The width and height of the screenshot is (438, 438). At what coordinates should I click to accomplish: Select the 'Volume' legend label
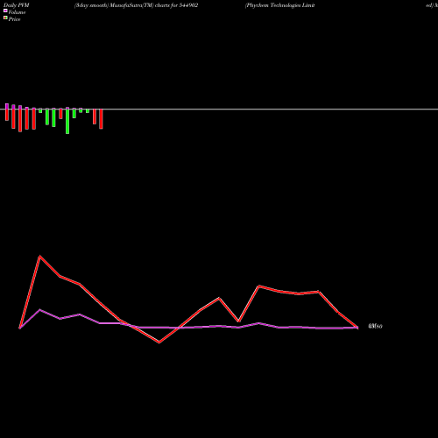tap(17, 12)
